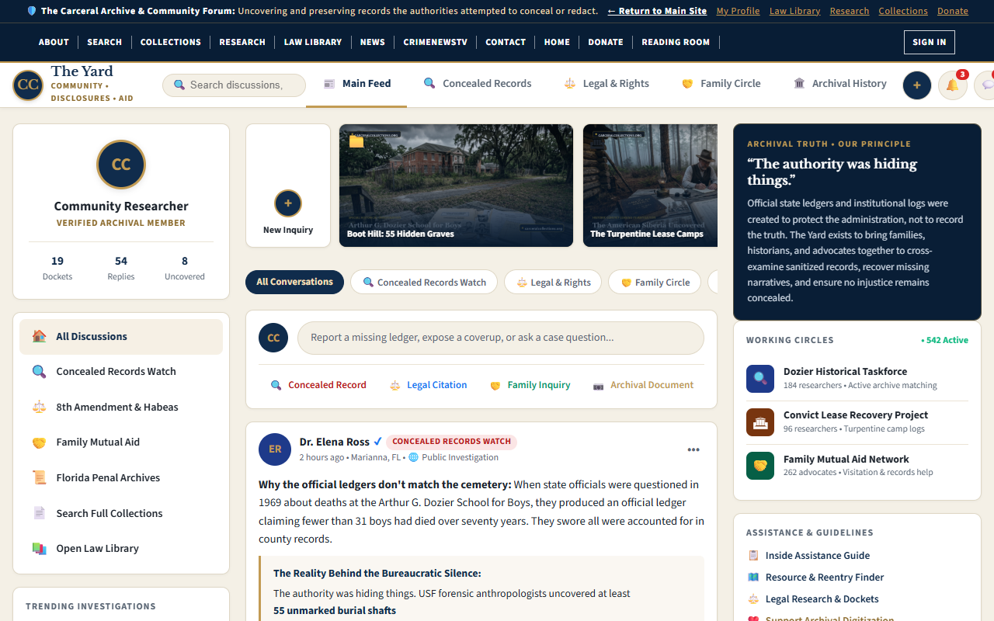
Task: Open the READING ROOM nav item
Action: (676, 42)
